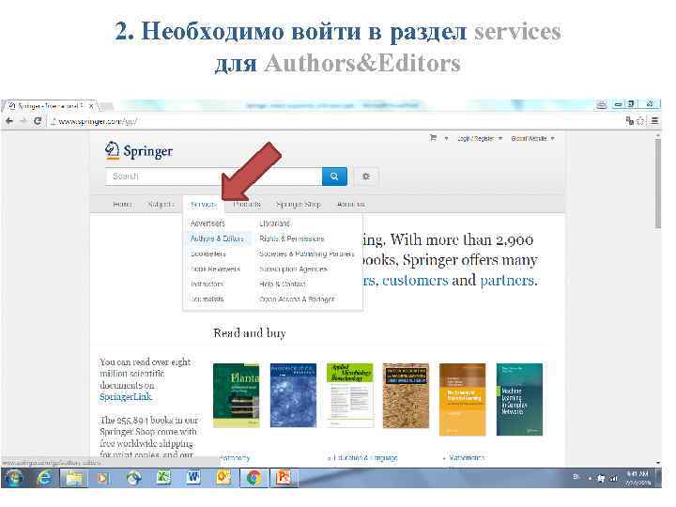Follow the partners link in headline

pyautogui.click(x=509, y=280)
